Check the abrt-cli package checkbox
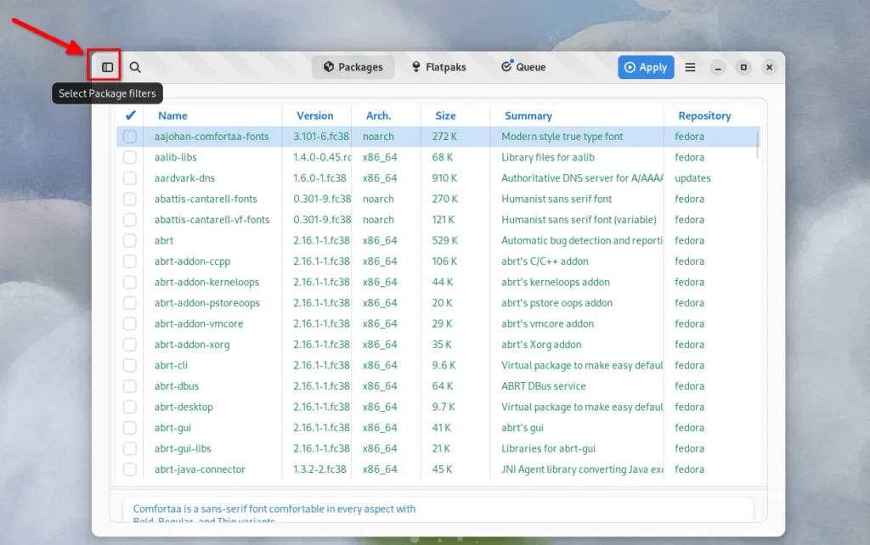 click(x=130, y=365)
